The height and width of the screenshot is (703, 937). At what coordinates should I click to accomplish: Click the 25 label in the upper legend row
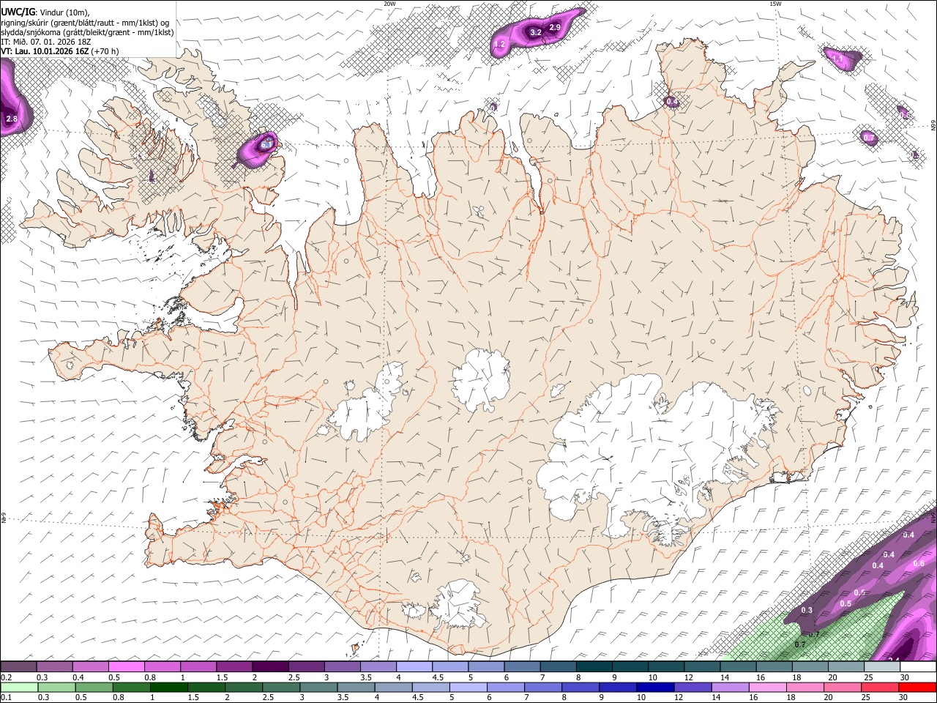click(x=867, y=677)
